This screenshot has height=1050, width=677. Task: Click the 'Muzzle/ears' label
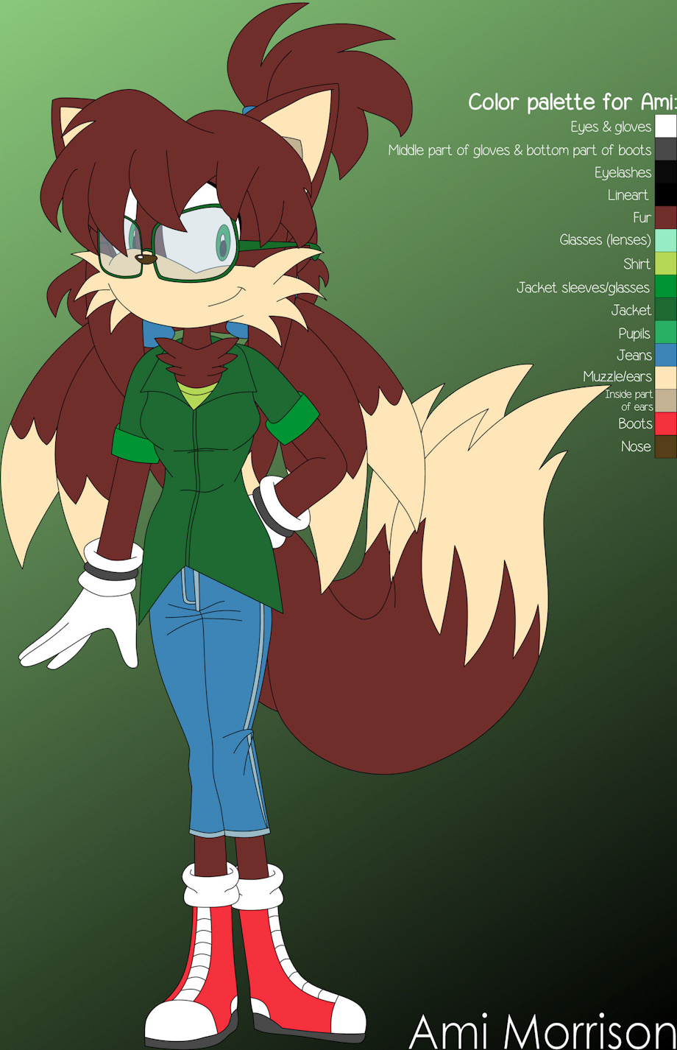click(617, 377)
